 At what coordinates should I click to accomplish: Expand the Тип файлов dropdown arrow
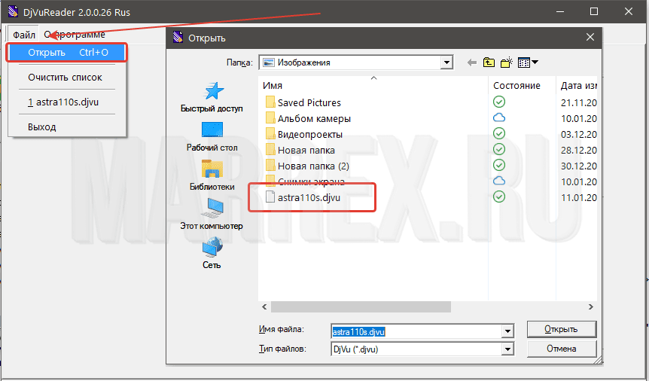pos(507,349)
